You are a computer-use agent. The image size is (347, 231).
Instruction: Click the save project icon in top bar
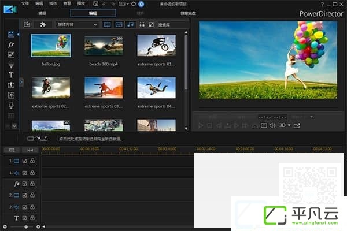[95, 4]
